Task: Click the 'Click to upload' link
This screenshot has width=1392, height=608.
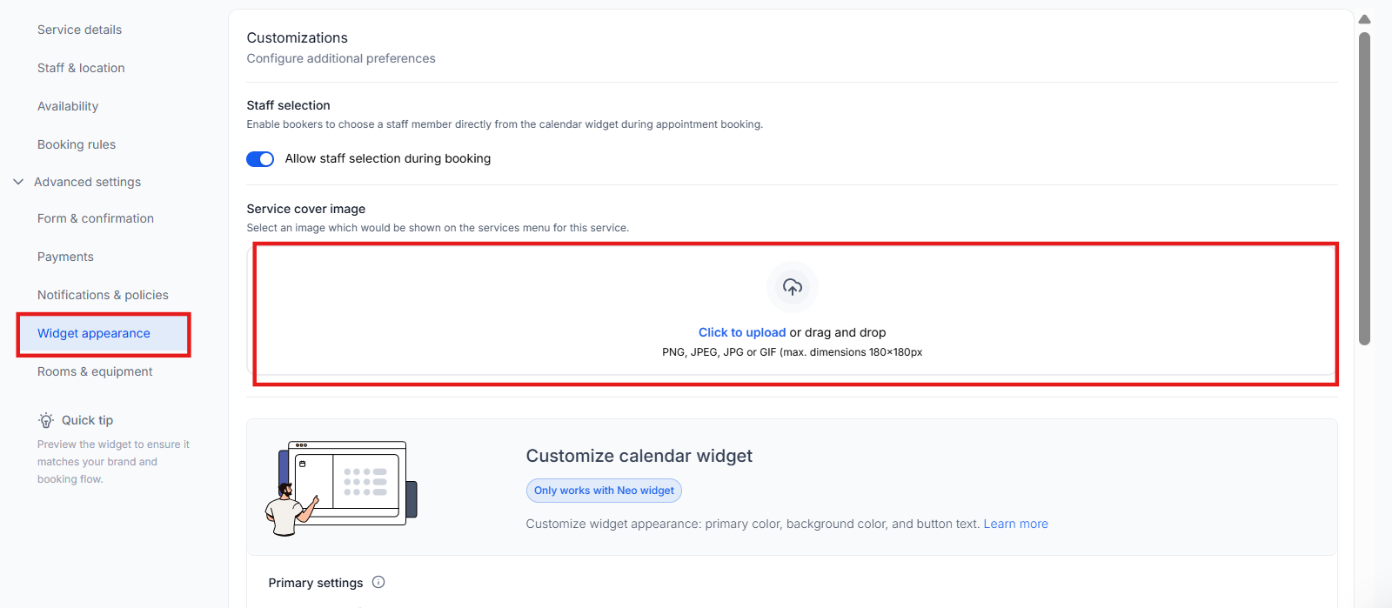Action: pyautogui.click(x=742, y=332)
